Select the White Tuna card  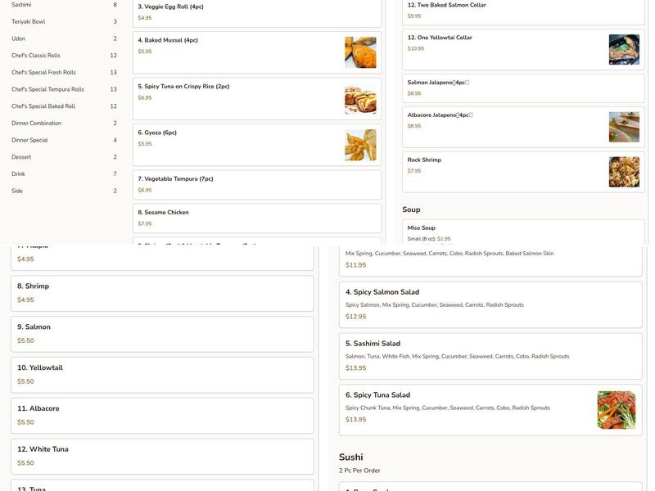click(x=161, y=453)
